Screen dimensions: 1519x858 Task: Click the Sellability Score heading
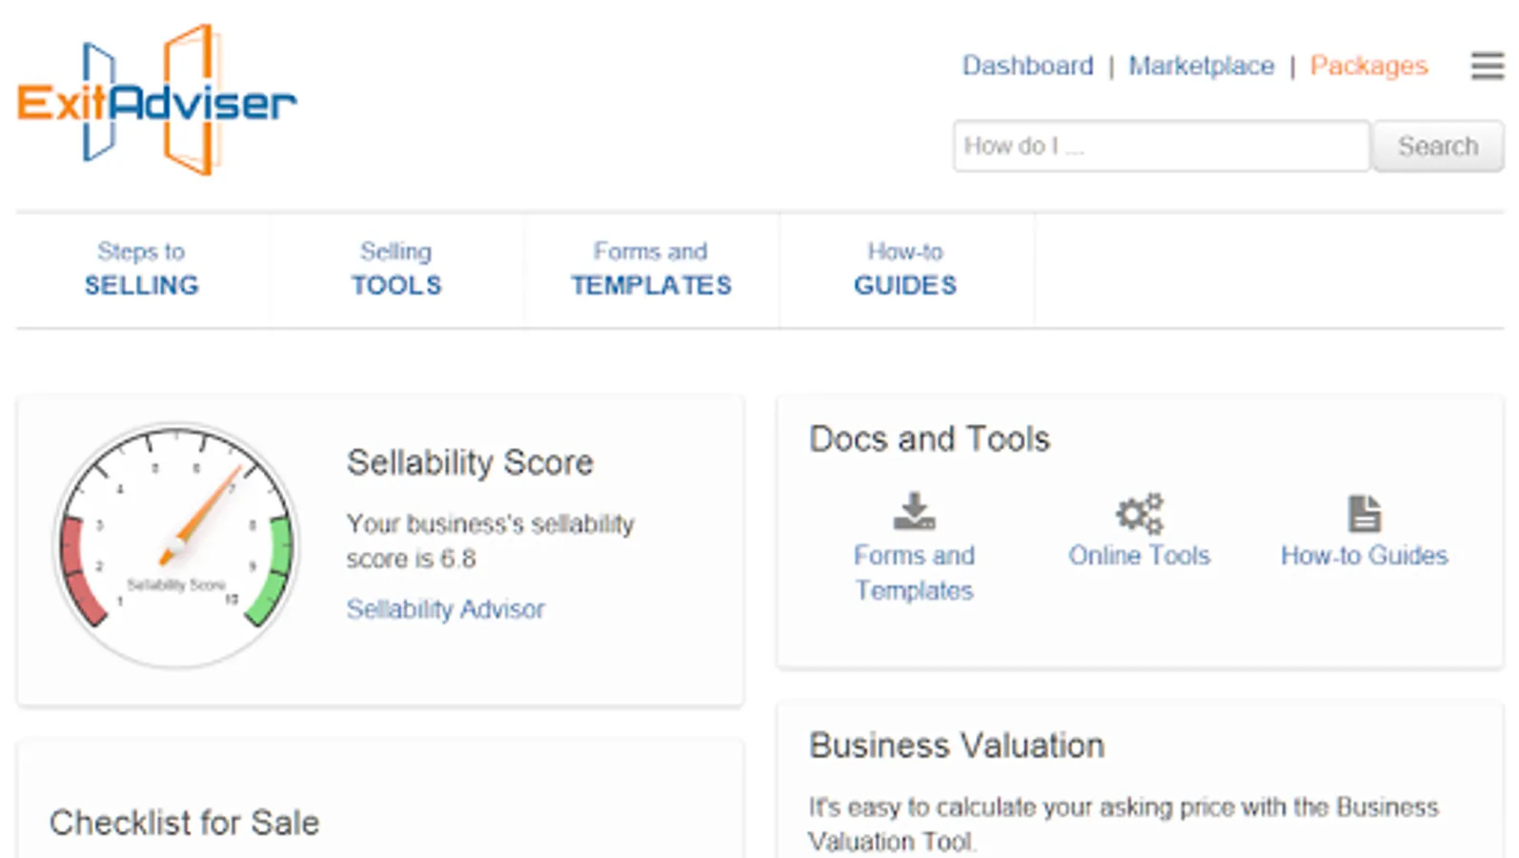(470, 462)
